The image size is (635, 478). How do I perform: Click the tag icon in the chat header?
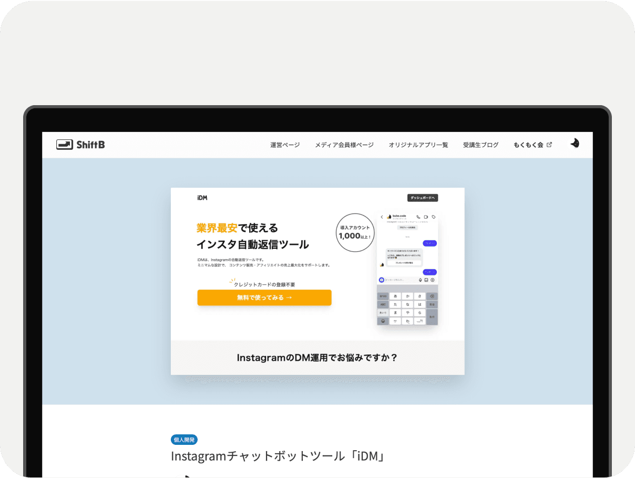(433, 217)
